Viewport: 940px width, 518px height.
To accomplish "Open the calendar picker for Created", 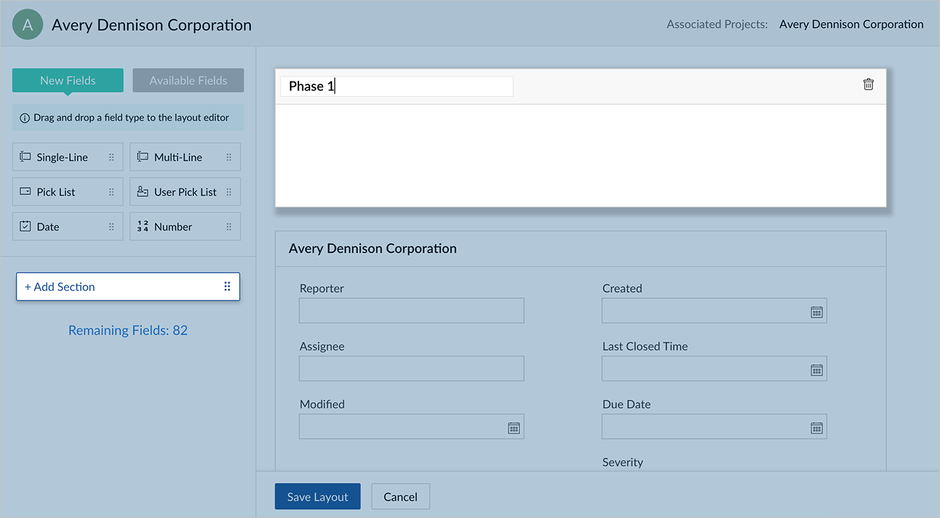I will (x=816, y=312).
